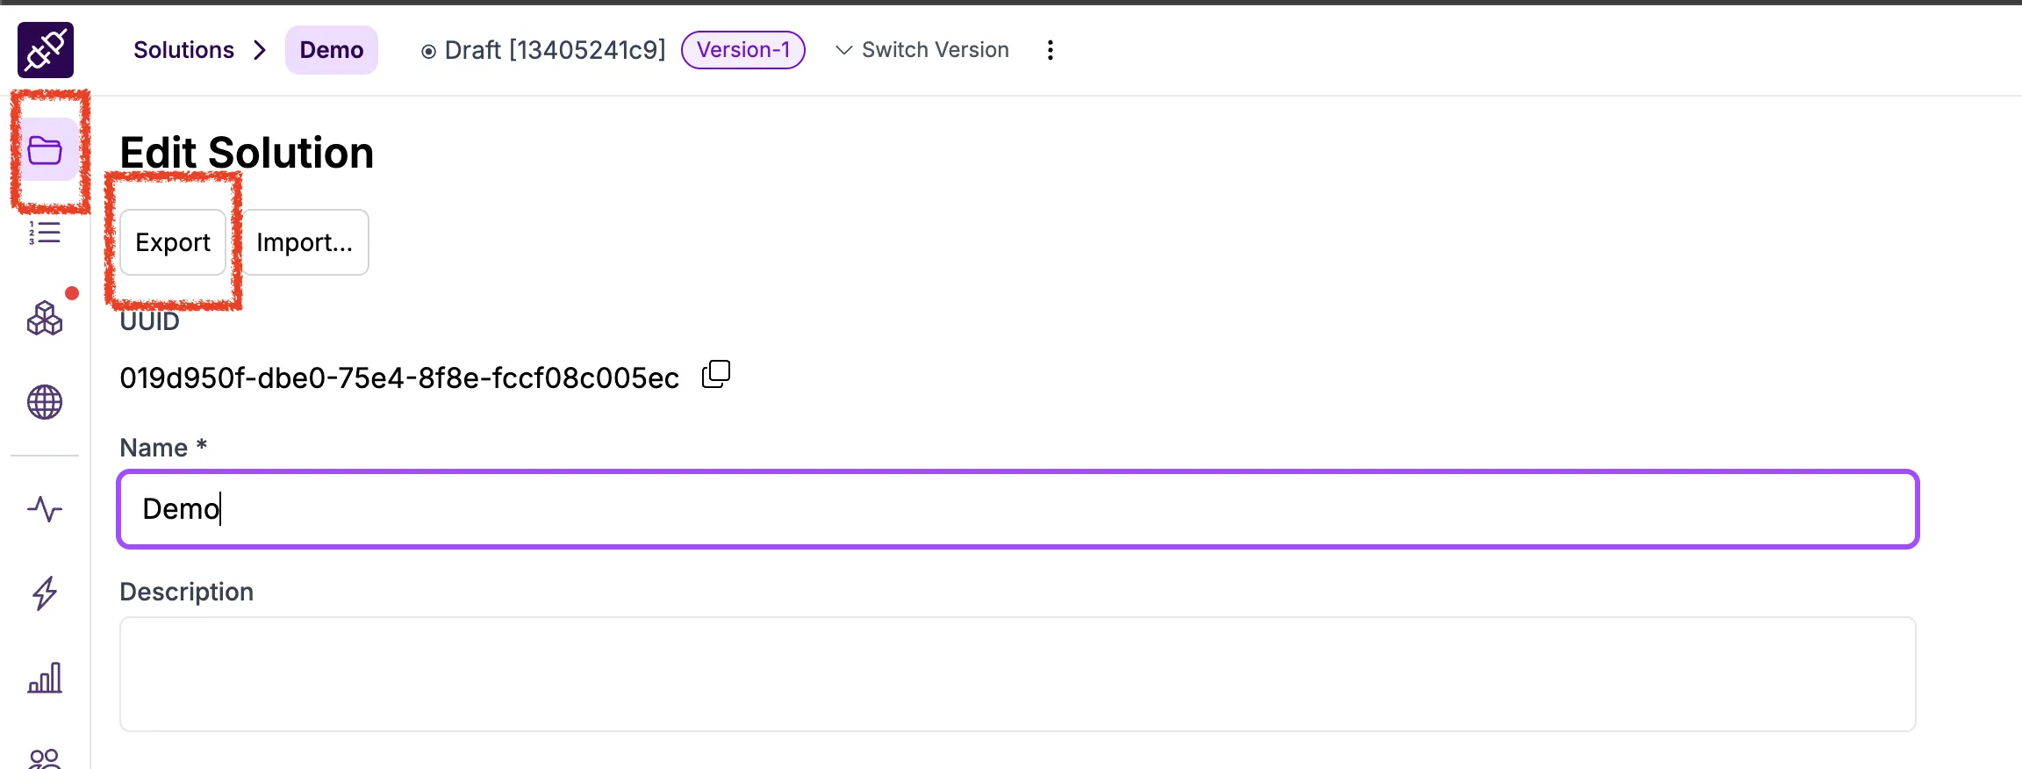
Task: Open the folder icon in sidebar
Action: tap(45, 150)
